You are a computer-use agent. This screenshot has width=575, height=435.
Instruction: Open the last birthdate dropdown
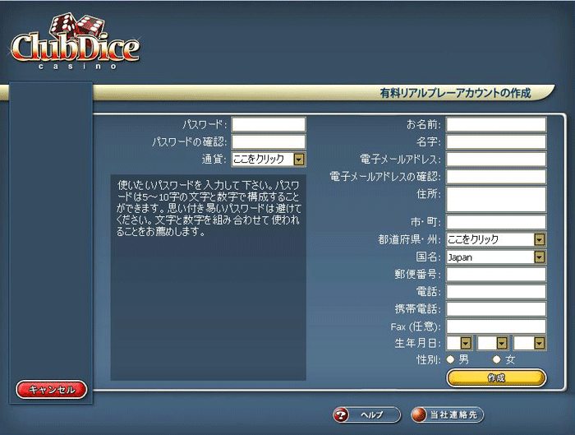point(530,343)
